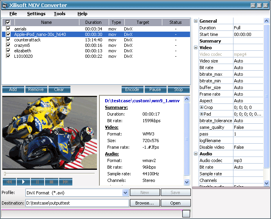
Task: Skip forward with fast-forward playback button
Action: click(x=66, y=182)
